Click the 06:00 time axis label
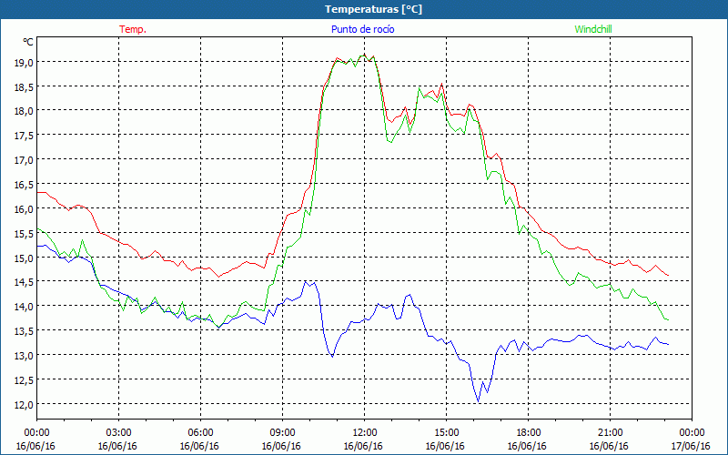This screenshot has height=455, width=728. pyautogui.click(x=200, y=433)
